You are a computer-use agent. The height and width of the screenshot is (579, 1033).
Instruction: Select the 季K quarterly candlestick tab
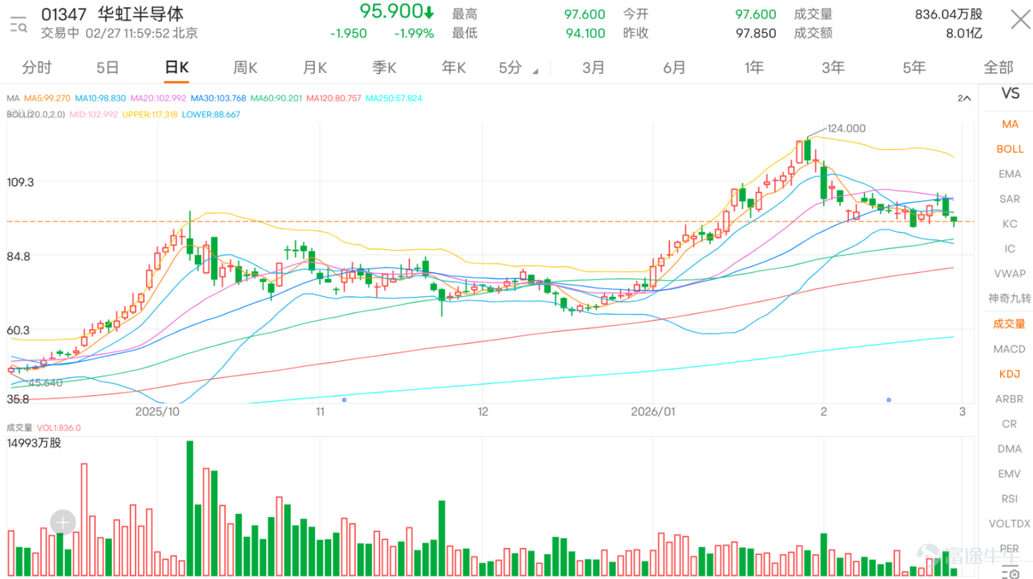(384, 67)
